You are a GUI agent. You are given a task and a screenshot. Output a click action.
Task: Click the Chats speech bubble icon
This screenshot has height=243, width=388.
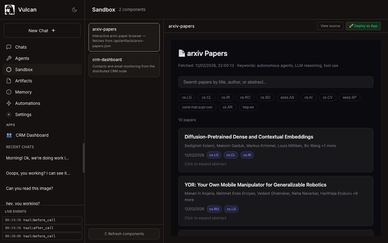pyautogui.click(x=9, y=47)
